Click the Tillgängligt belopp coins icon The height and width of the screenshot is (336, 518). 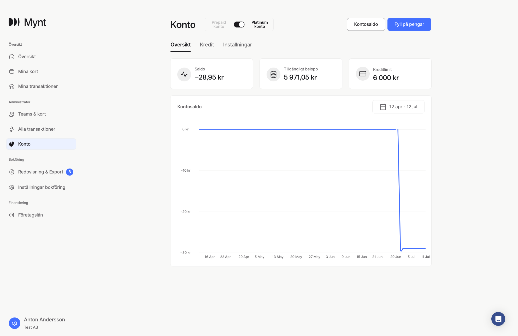click(x=273, y=74)
